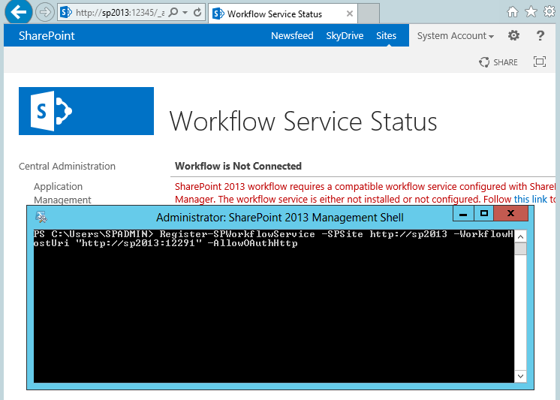Click the shell scrollbar down arrow
Screen dimensions: 560x400
coord(520,376)
